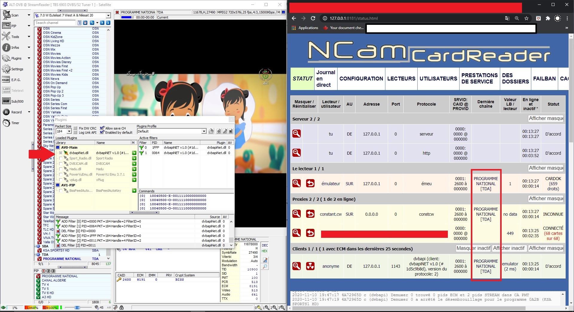Toggle the Enabled by default checkbox
The width and height of the screenshot is (574, 312).
tap(102, 133)
